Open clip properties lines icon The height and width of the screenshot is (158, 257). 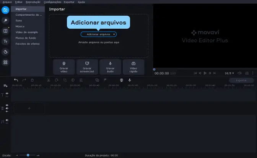tap(81, 80)
